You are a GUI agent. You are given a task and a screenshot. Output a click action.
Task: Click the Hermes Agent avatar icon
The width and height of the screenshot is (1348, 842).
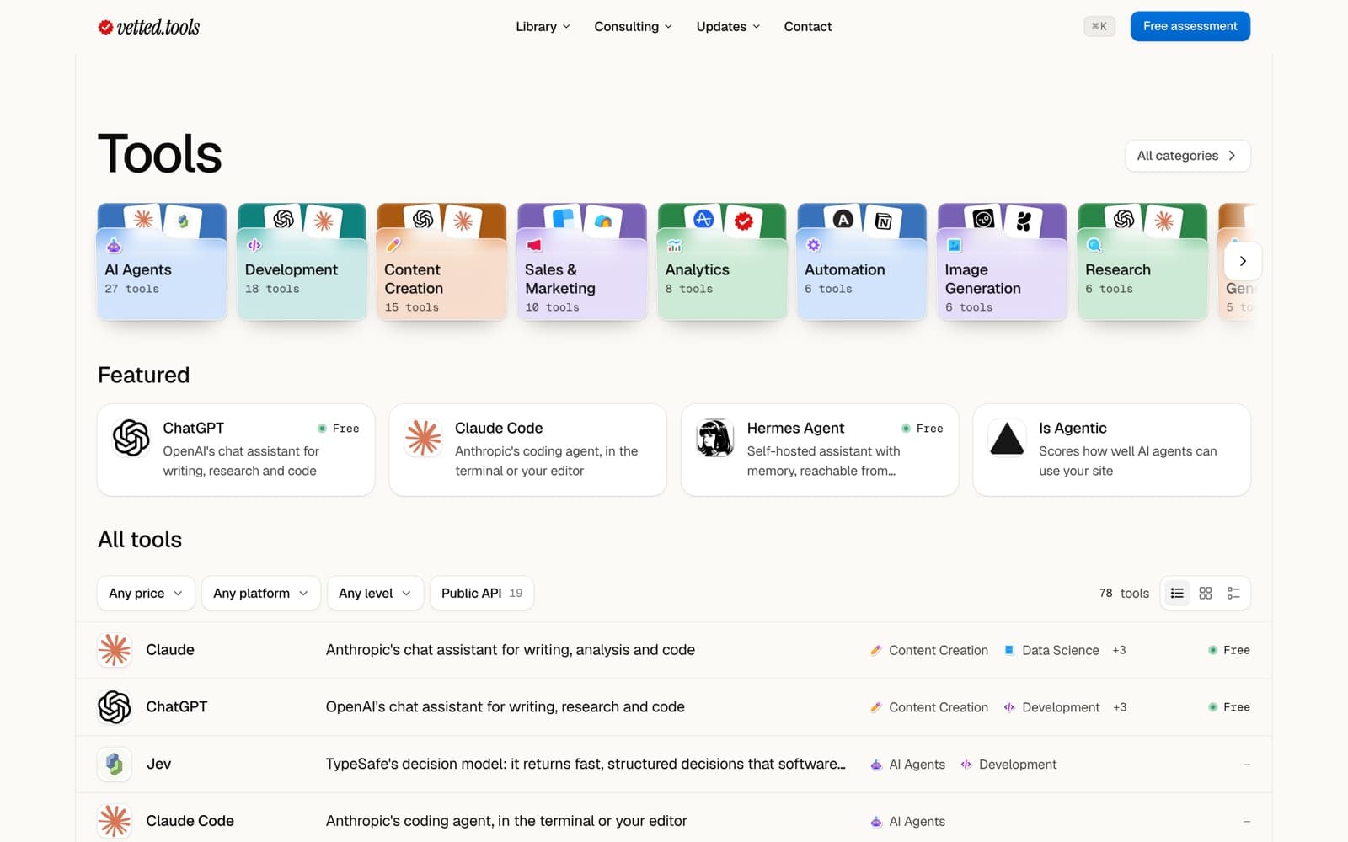(715, 438)
